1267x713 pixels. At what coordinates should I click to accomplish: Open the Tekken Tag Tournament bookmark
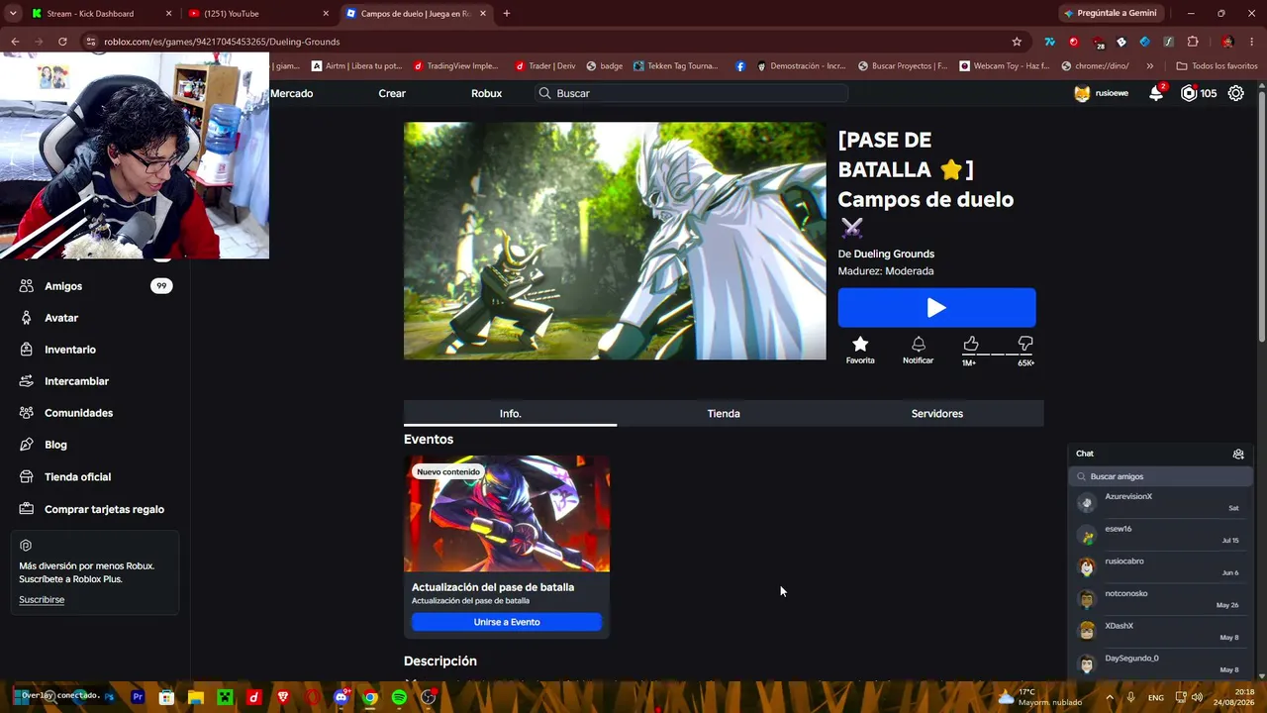675,66
